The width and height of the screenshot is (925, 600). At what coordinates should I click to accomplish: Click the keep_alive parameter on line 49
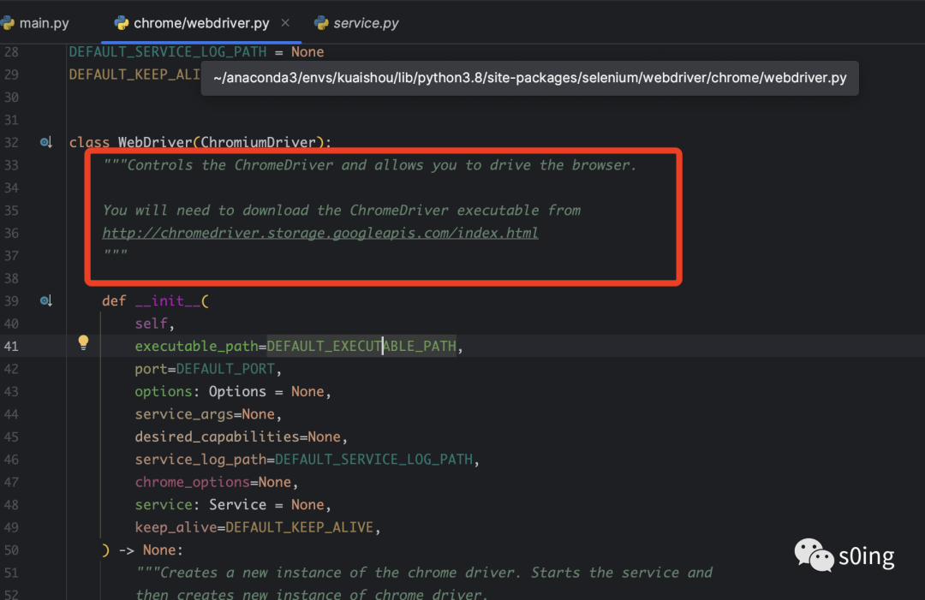pyautogui.click(x=176, y=526)
